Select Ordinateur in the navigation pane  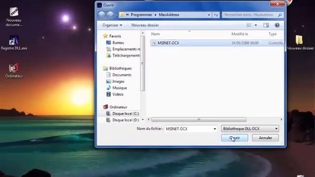tap(118, 107)
